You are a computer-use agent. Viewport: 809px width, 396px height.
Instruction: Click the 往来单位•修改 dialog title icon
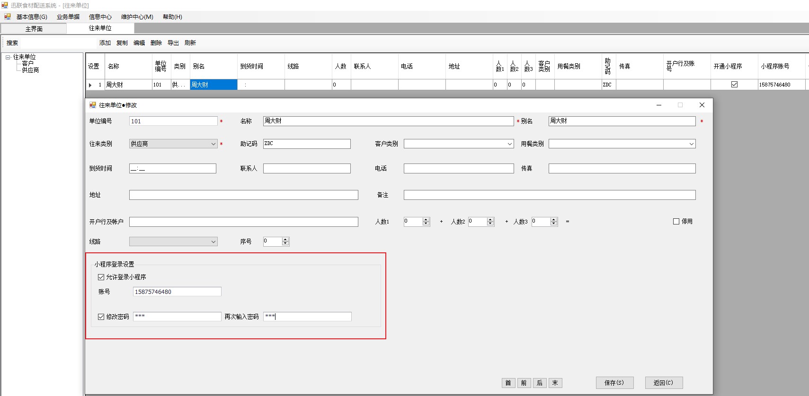[93, 105]
